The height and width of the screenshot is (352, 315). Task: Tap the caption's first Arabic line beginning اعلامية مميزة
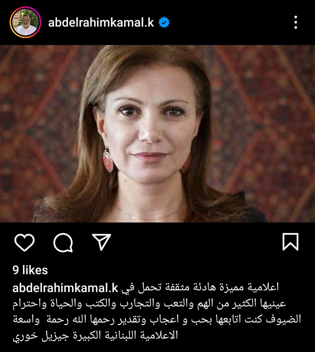pos(200,288)
